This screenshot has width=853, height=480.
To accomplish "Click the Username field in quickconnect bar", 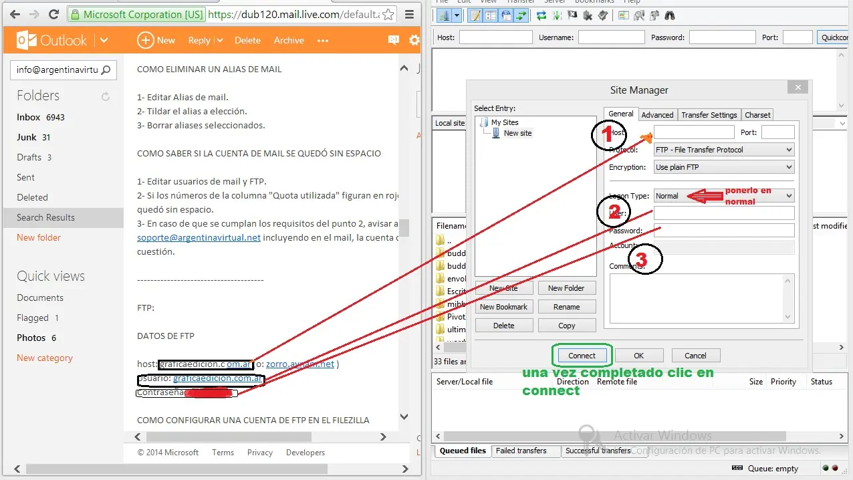I will pos(612,37).
